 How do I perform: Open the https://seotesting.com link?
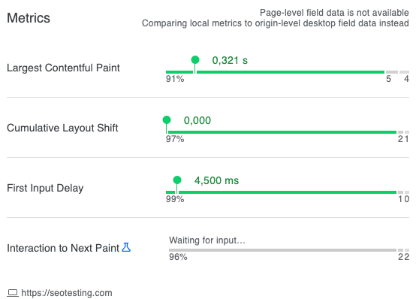click(x=67, y=293)
